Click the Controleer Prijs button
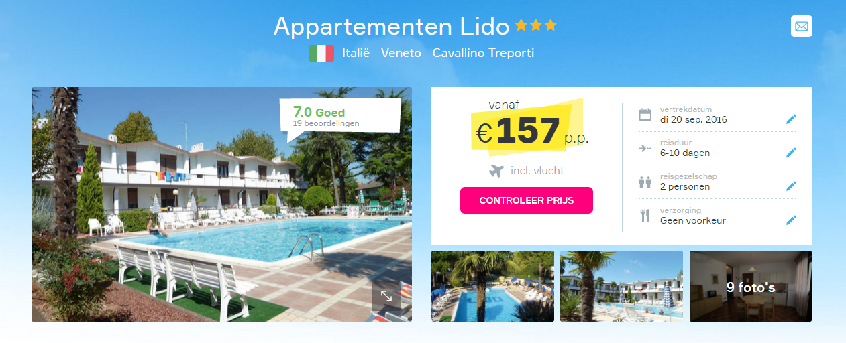 pyautogui.click(x=527, y=200)
